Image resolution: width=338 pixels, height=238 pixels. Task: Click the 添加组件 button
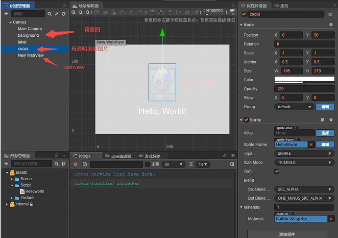pyautogui.click(x=287, y=235)
